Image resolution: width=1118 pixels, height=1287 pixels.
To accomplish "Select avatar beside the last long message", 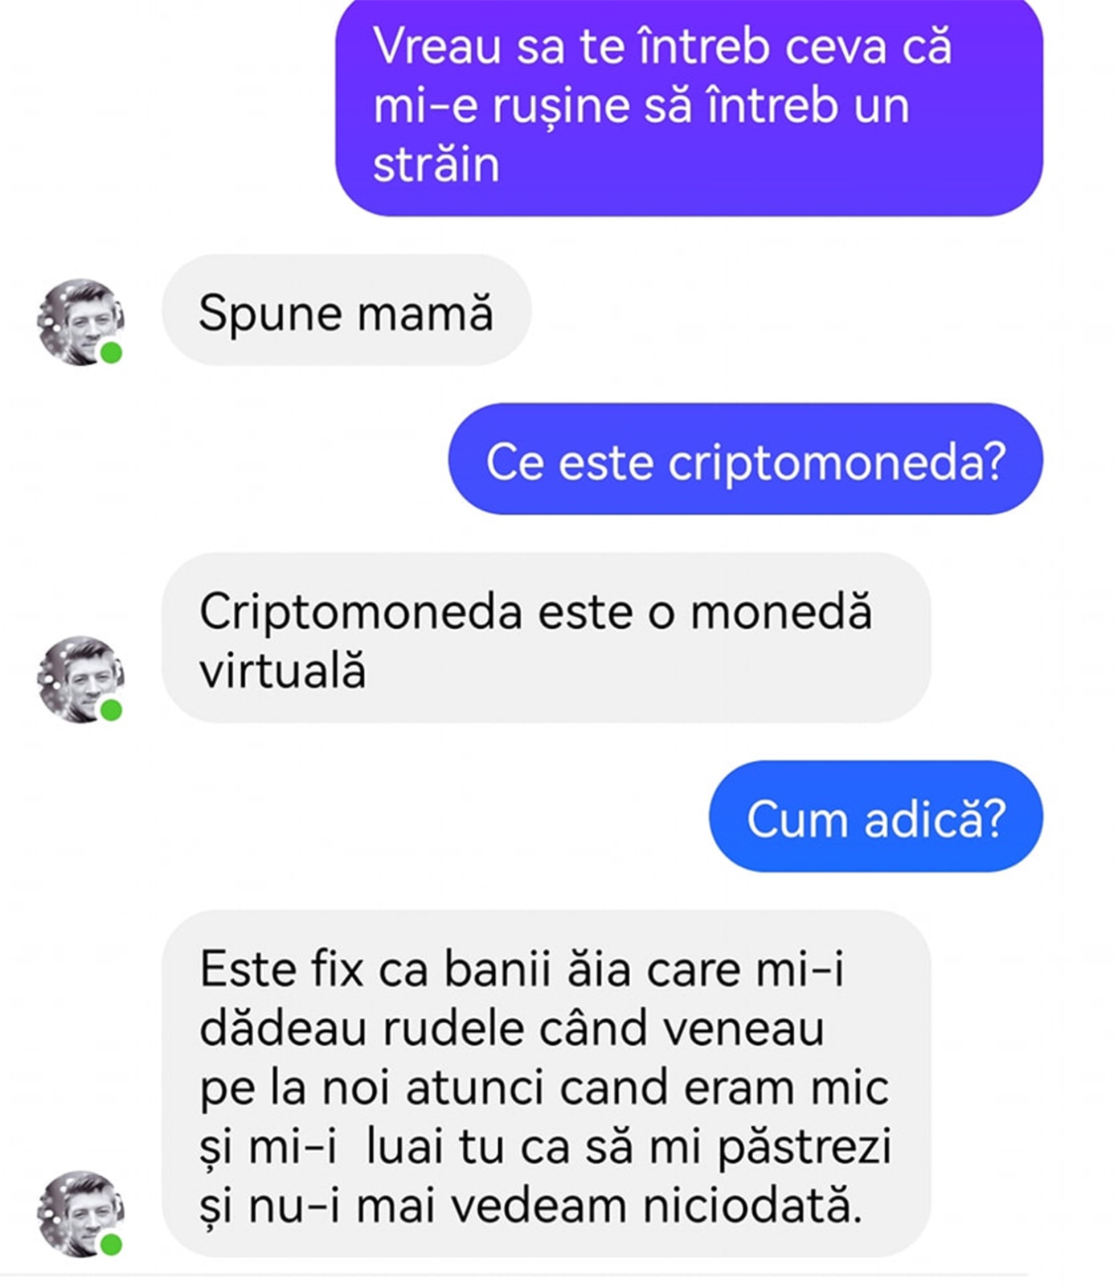I will point(80,1214).
